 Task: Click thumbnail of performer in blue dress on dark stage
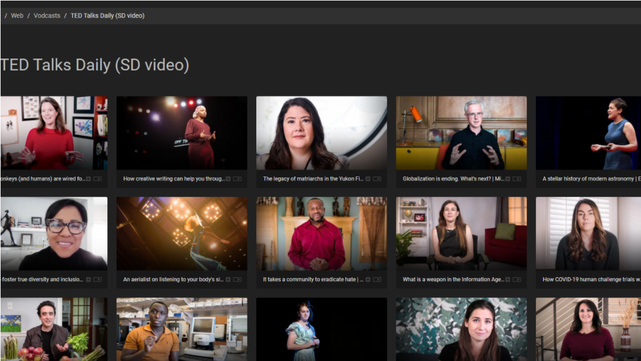322,329
